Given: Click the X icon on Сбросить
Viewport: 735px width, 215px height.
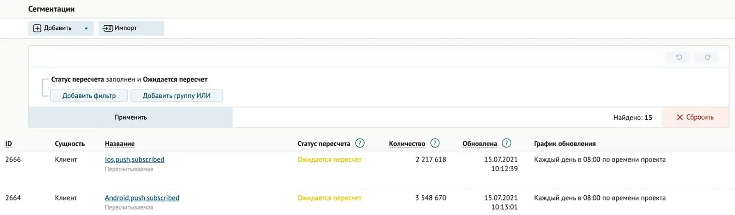Looking at the screenshot, I should coord(680,118).
